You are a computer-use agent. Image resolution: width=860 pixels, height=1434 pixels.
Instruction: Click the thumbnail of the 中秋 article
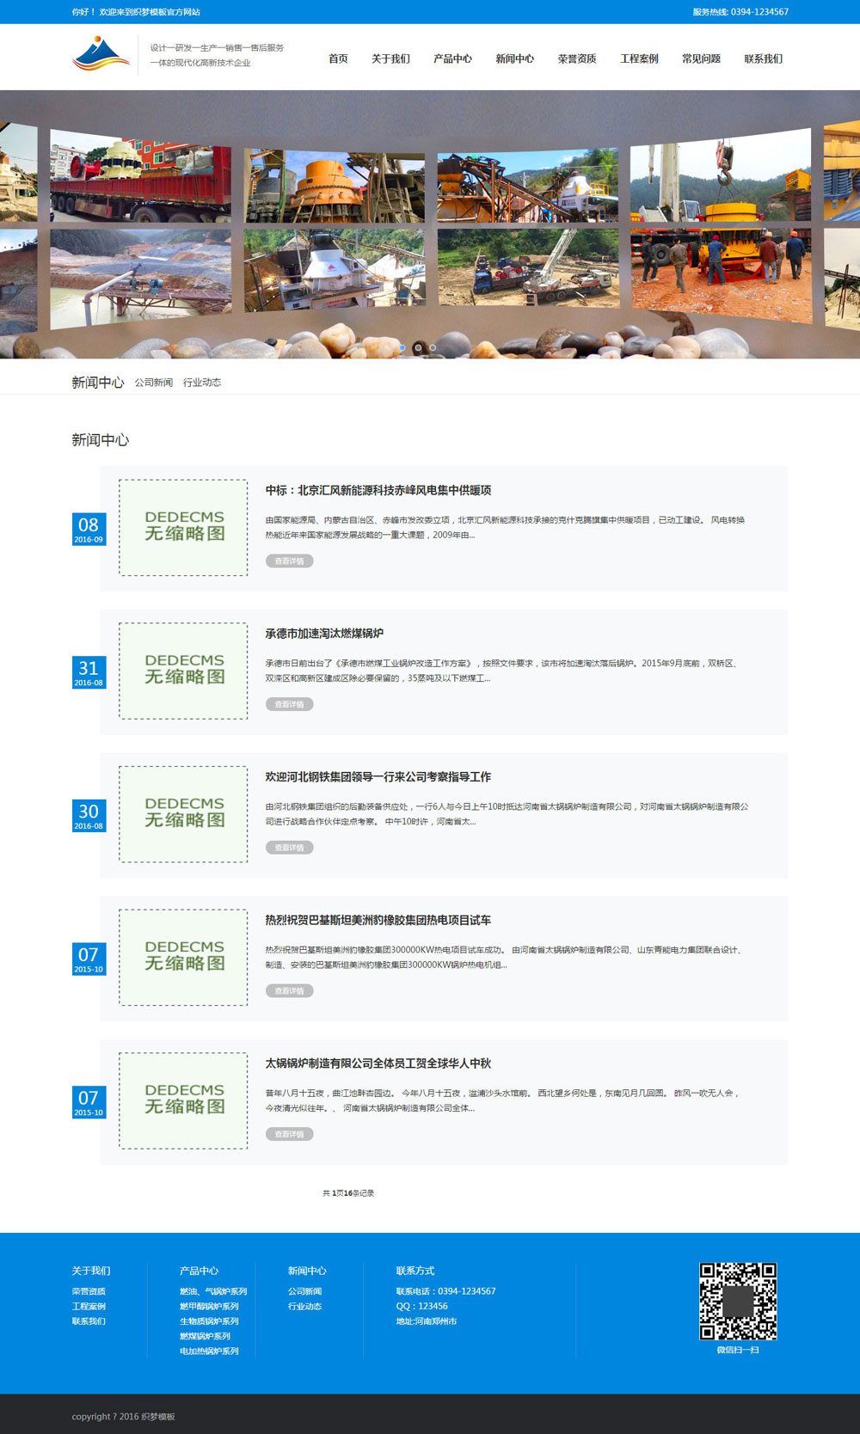(183, 1101)
